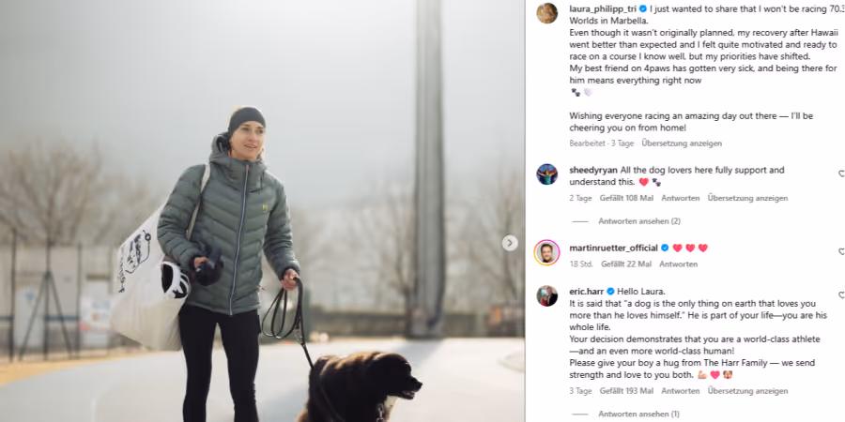
Task: Like eric.harr's comment with heart icon
Action: pos(842,295)
